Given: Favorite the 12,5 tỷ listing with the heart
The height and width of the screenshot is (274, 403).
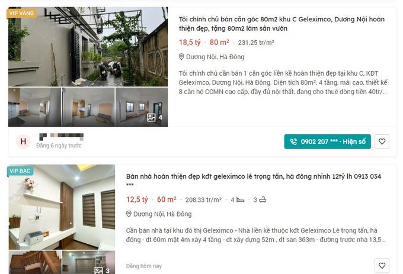Looking at the screenshot, I should click(382, 266).
